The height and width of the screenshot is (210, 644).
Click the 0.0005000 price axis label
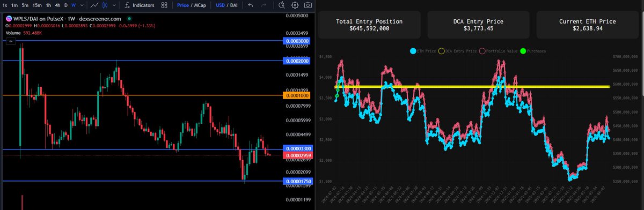[x=297, y=16]
